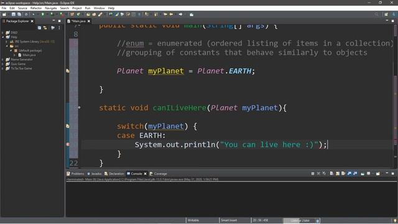Click the New file toolbar icon

pos(4,14)
